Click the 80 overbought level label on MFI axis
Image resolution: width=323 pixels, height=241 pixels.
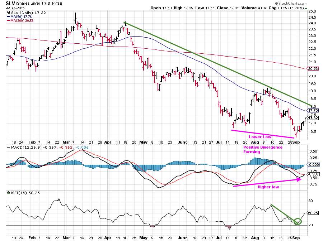[x=310, y=201]
